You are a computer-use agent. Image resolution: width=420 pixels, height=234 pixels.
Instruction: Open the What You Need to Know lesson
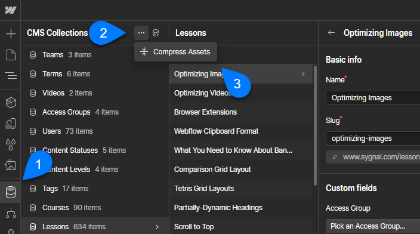tap(241, 150)
